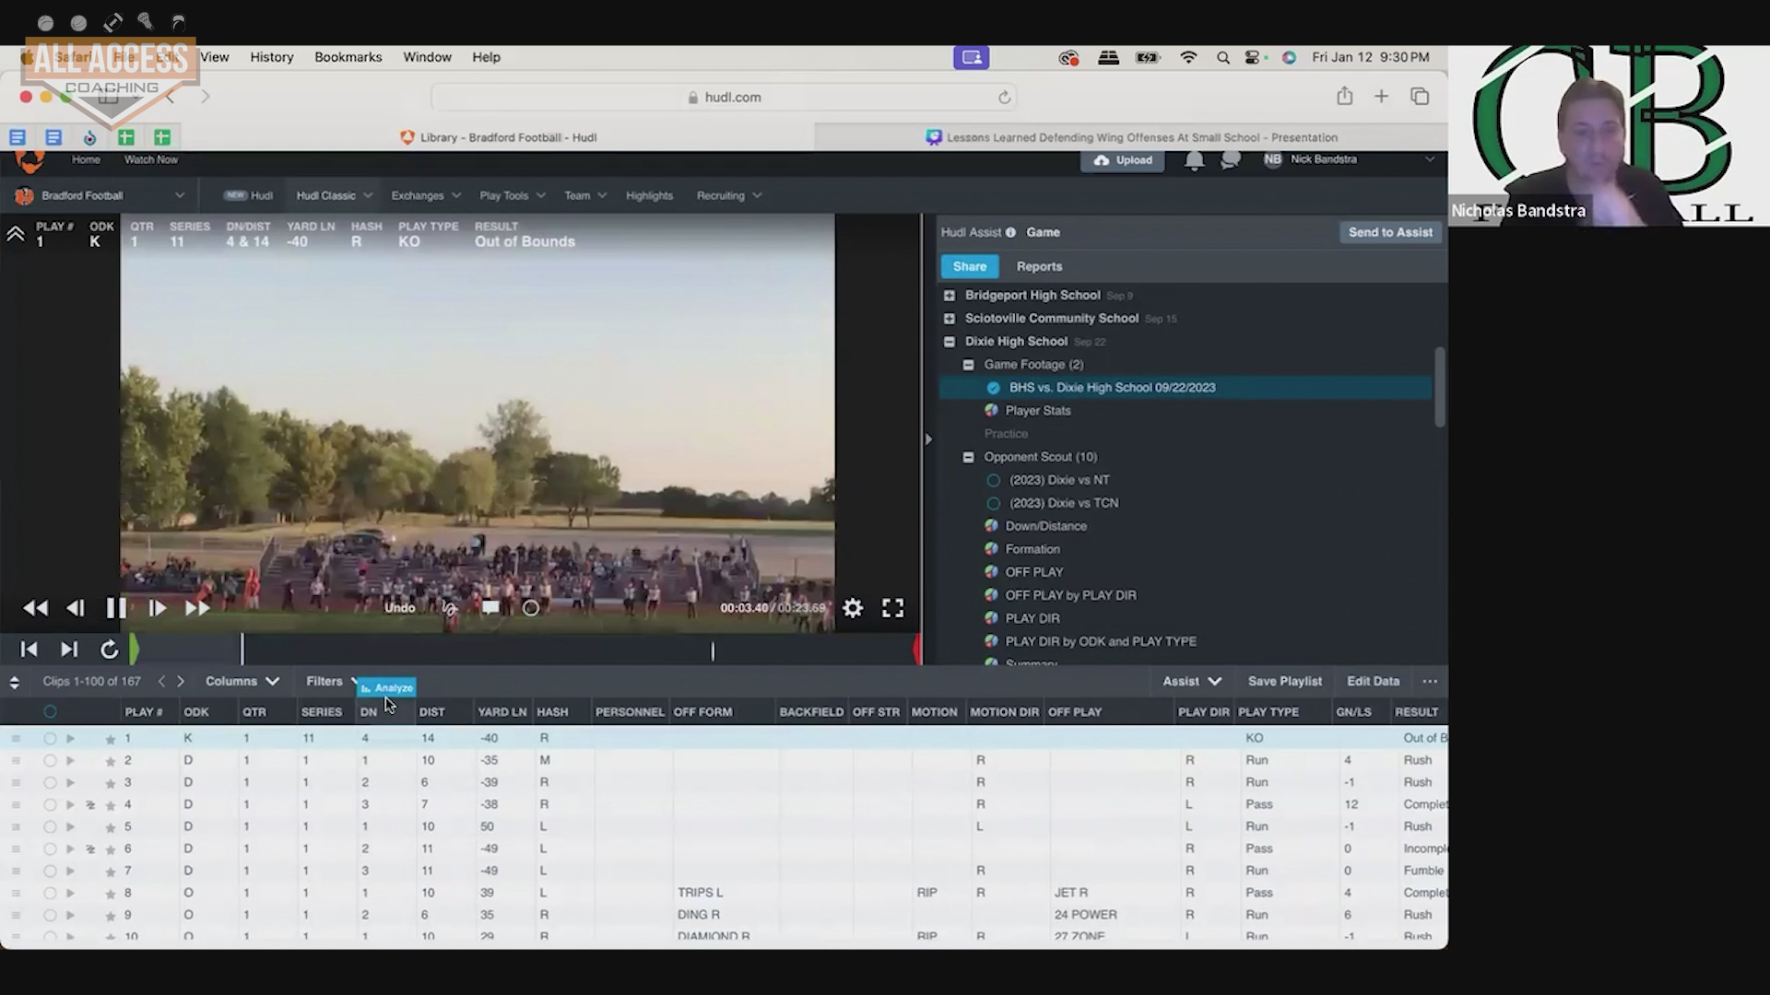Check (2023) Dixie vs TCN playlist
The height and width of the screenshot is (995, 1770).
[x=993, y=503]
